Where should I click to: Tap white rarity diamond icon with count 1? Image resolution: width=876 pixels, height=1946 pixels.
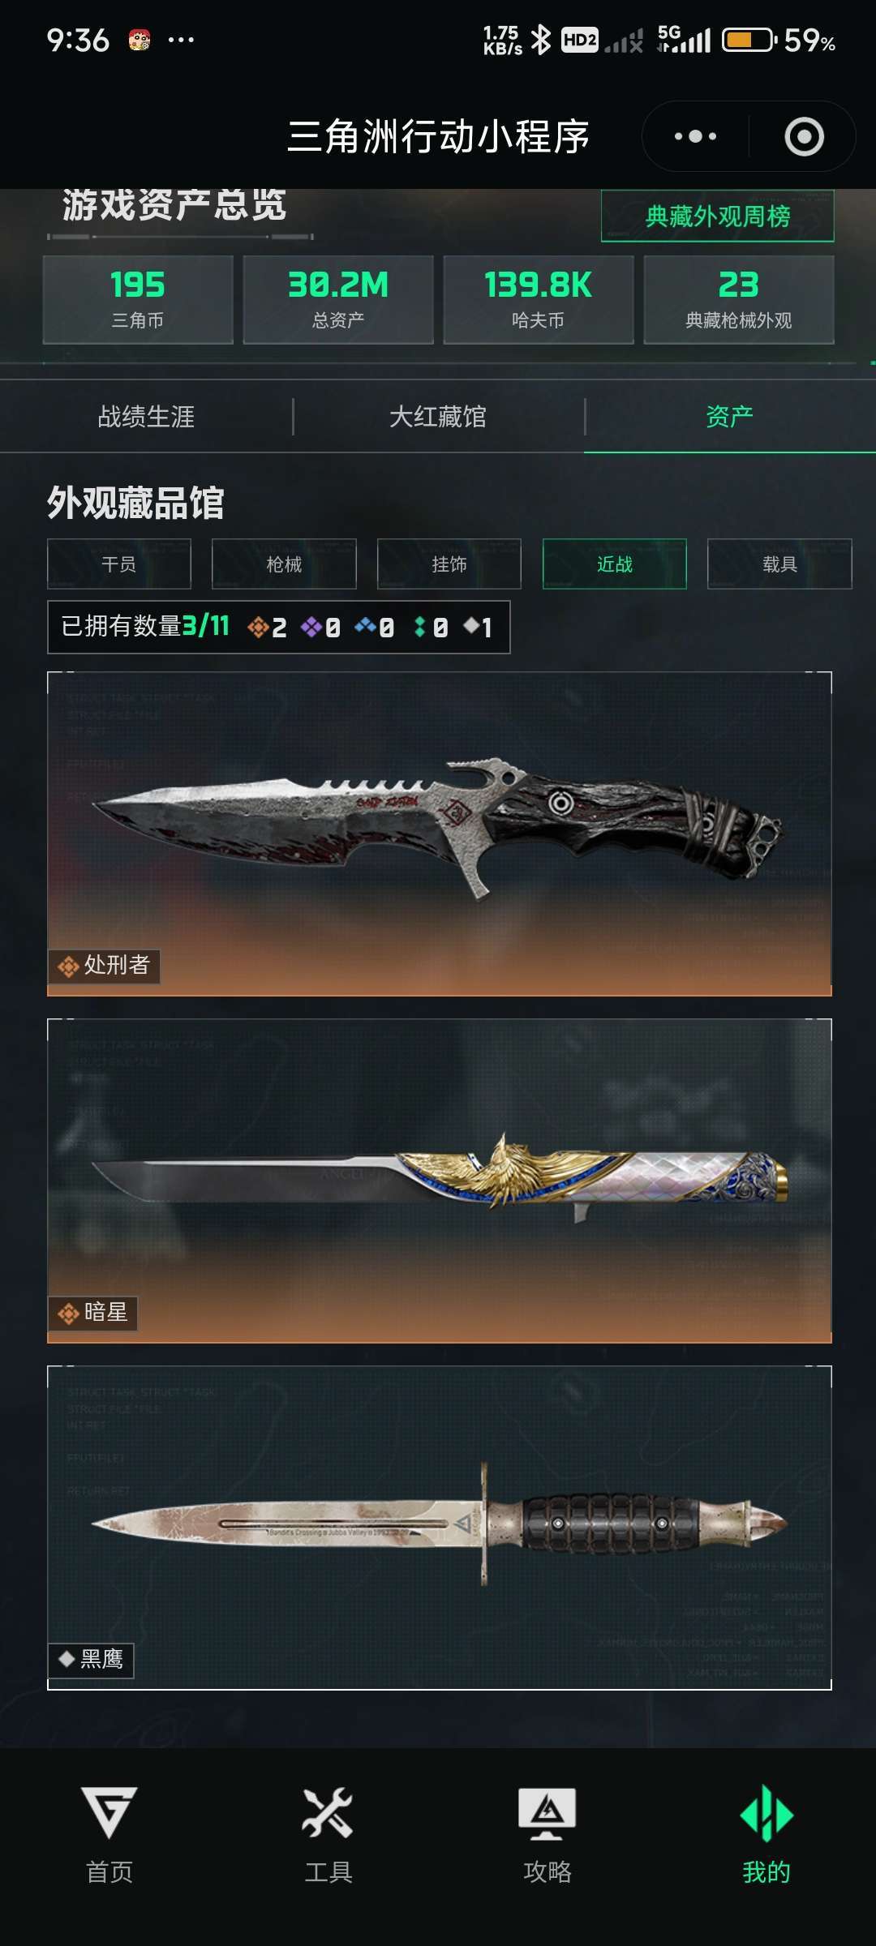[471, 625]
